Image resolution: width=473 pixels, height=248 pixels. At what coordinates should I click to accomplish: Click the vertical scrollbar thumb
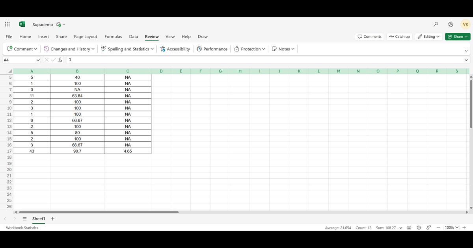471,104
